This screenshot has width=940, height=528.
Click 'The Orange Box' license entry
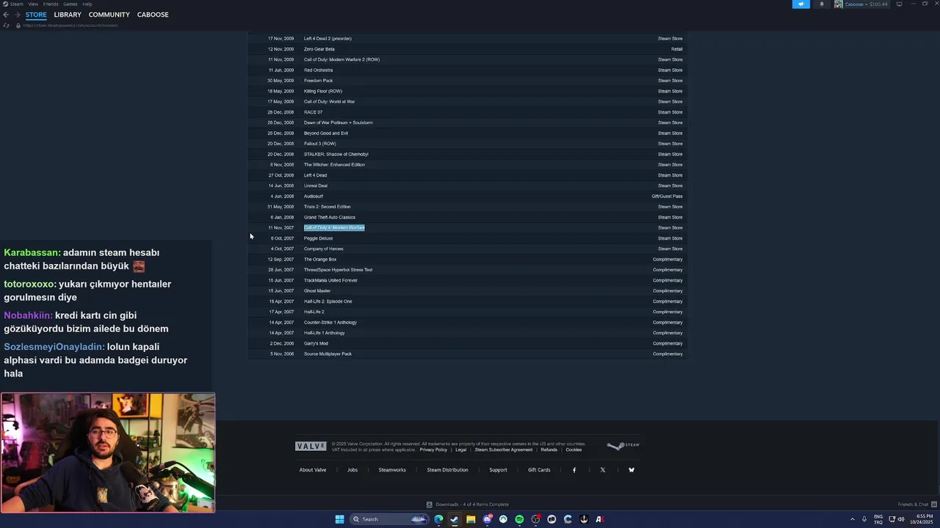(320, 260)
